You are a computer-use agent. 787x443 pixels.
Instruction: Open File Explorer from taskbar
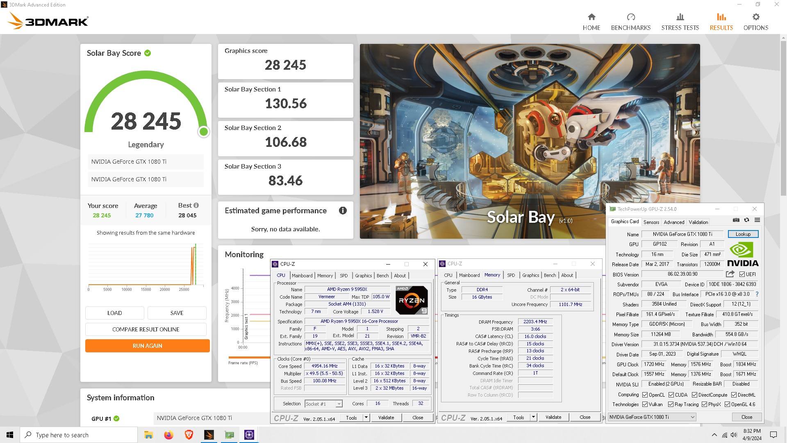(x=148, y=435)
